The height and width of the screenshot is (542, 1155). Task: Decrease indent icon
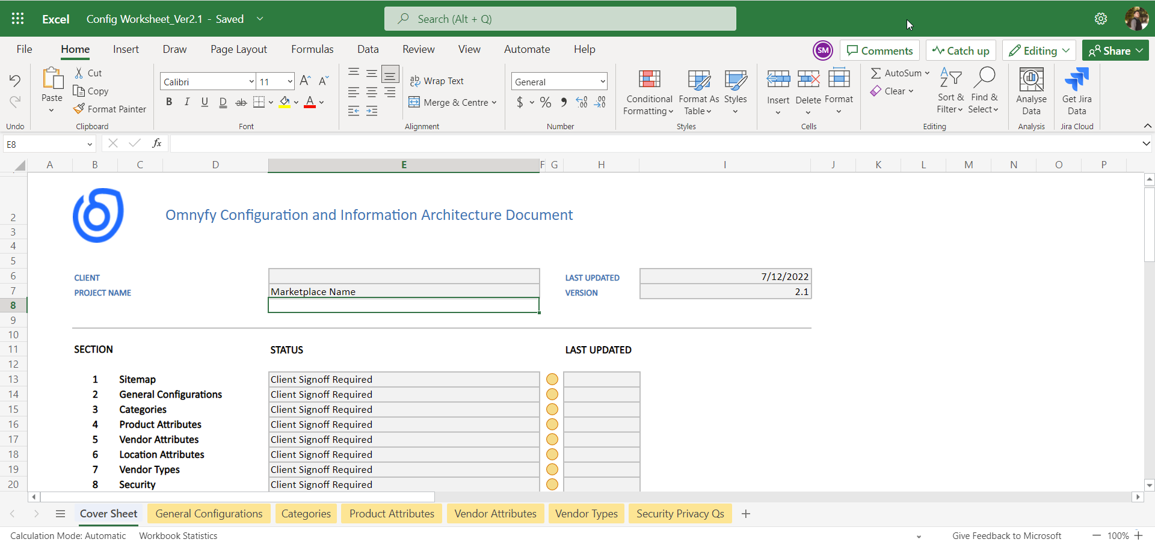(x=354, y=111)
